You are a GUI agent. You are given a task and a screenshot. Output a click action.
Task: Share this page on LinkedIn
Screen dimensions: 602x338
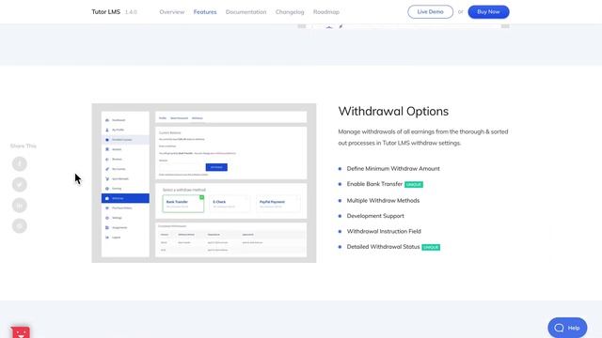coord(20,205)
